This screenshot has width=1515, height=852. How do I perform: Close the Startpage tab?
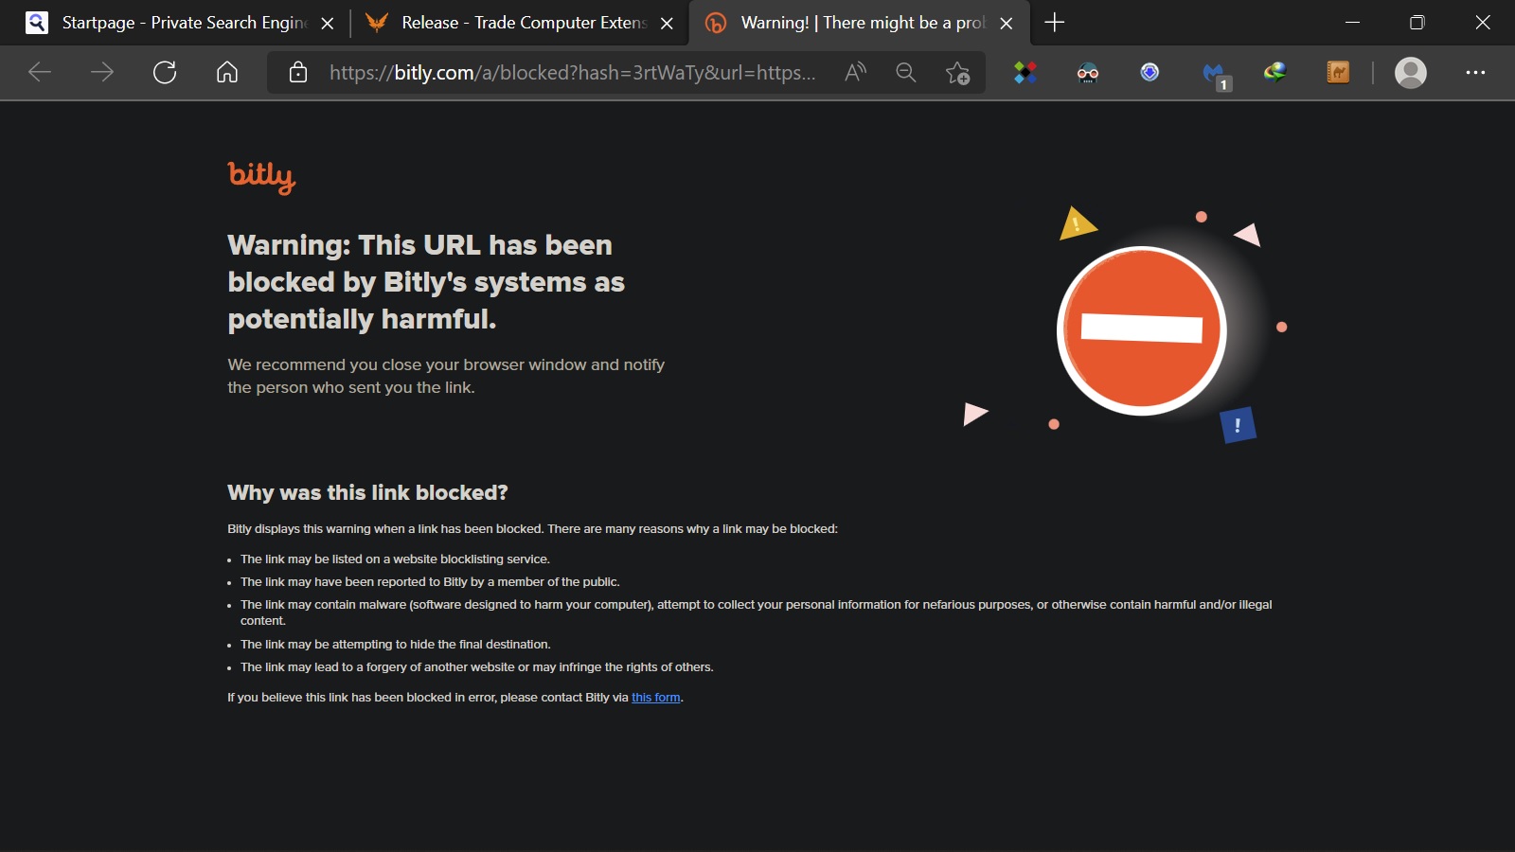point(328,24)
